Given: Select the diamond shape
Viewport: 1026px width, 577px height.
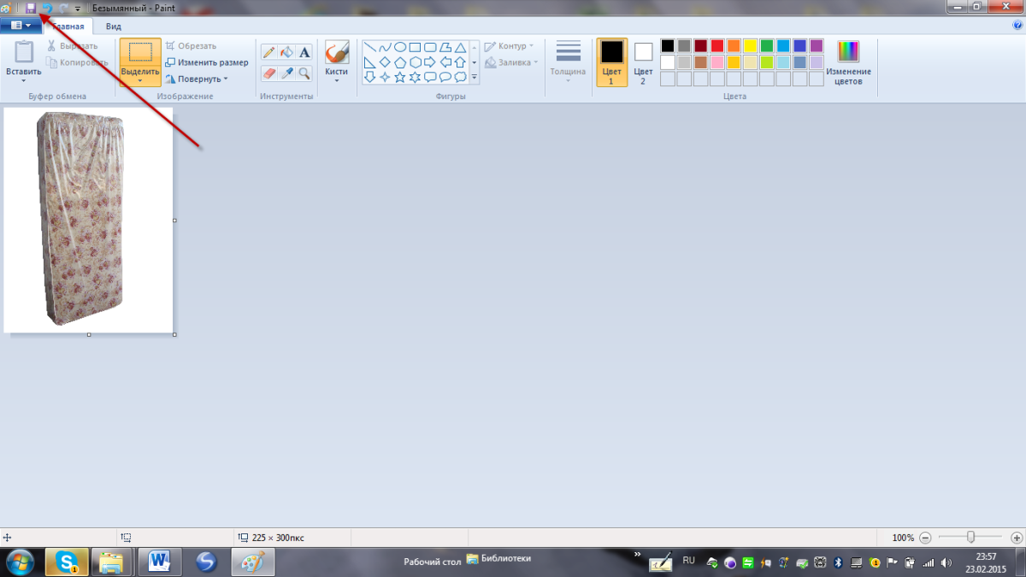Looking at the screenshot, I should pos(385,62).
